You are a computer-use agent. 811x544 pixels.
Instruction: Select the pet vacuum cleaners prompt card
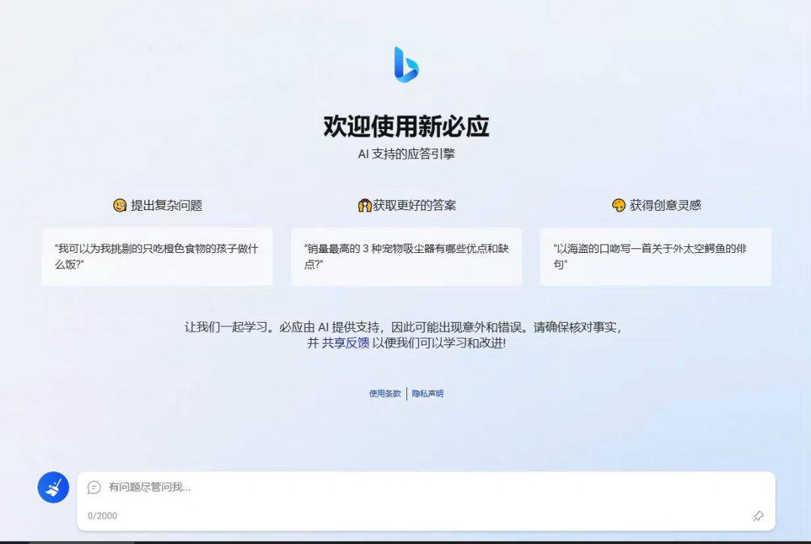406,257
